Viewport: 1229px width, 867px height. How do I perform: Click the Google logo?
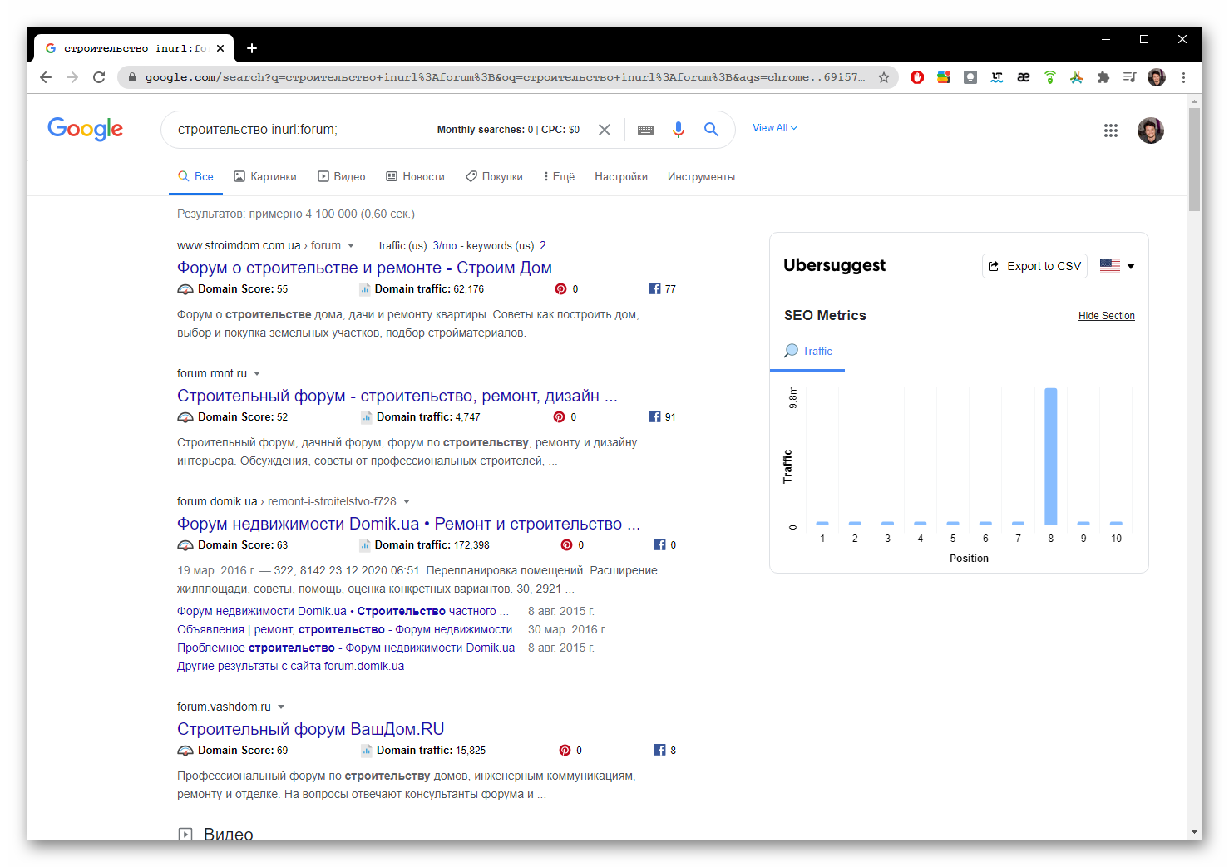tap(86, 129)
